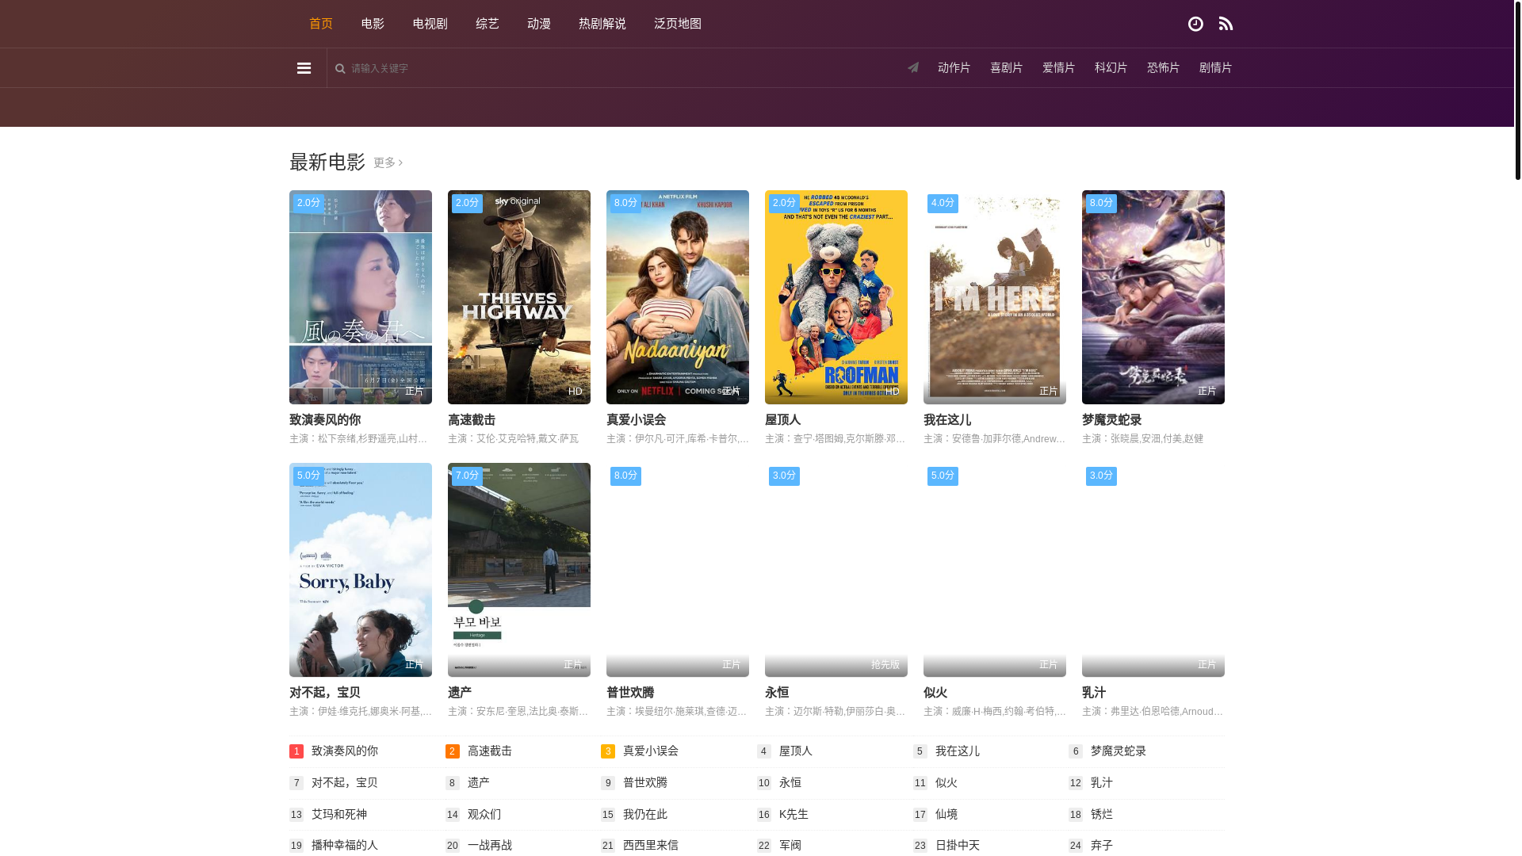Select ranked item 3 真爱小误会

tap(651, 751)
